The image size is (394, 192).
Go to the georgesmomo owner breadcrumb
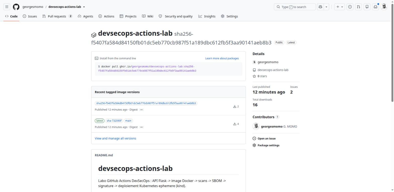point(33,7)
